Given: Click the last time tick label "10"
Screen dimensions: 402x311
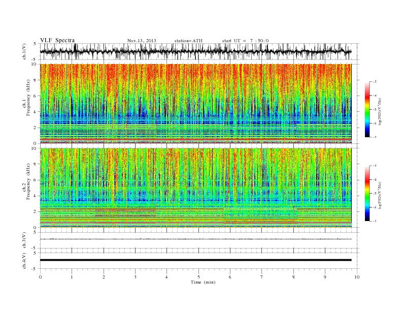Looking at the screenshot, I should coord(357,277).
